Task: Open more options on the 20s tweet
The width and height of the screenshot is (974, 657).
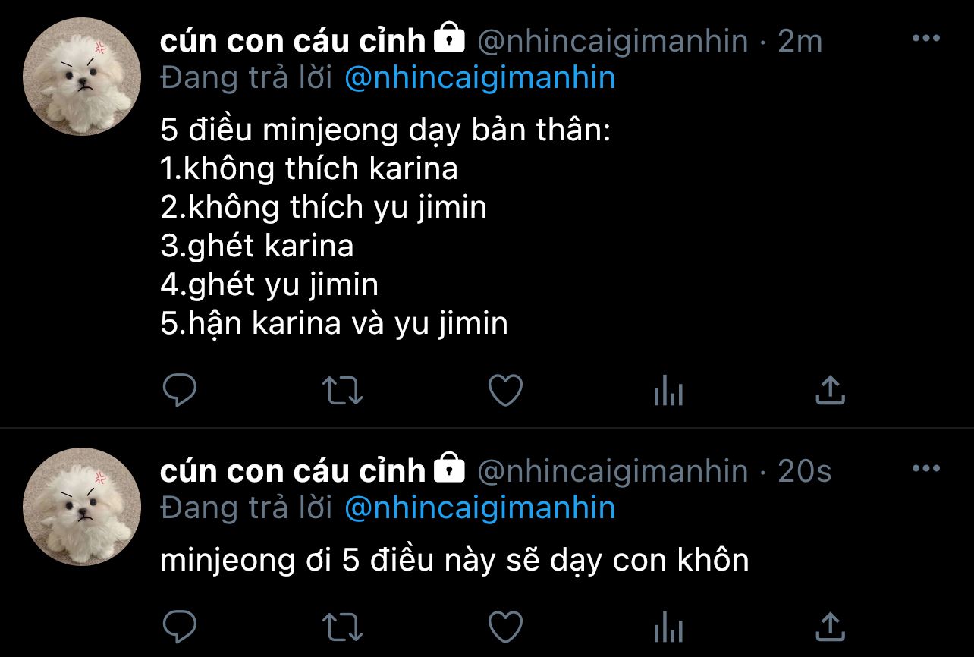Action: 925,469
